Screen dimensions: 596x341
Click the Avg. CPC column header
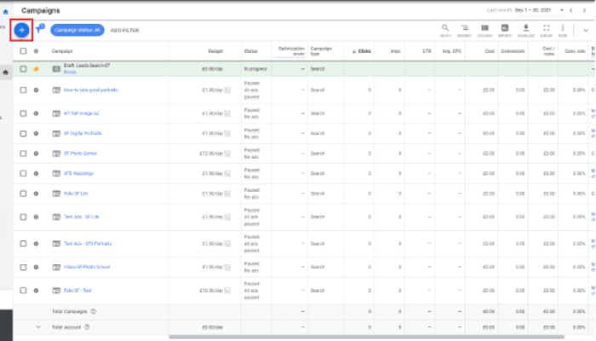click(452, 51)
